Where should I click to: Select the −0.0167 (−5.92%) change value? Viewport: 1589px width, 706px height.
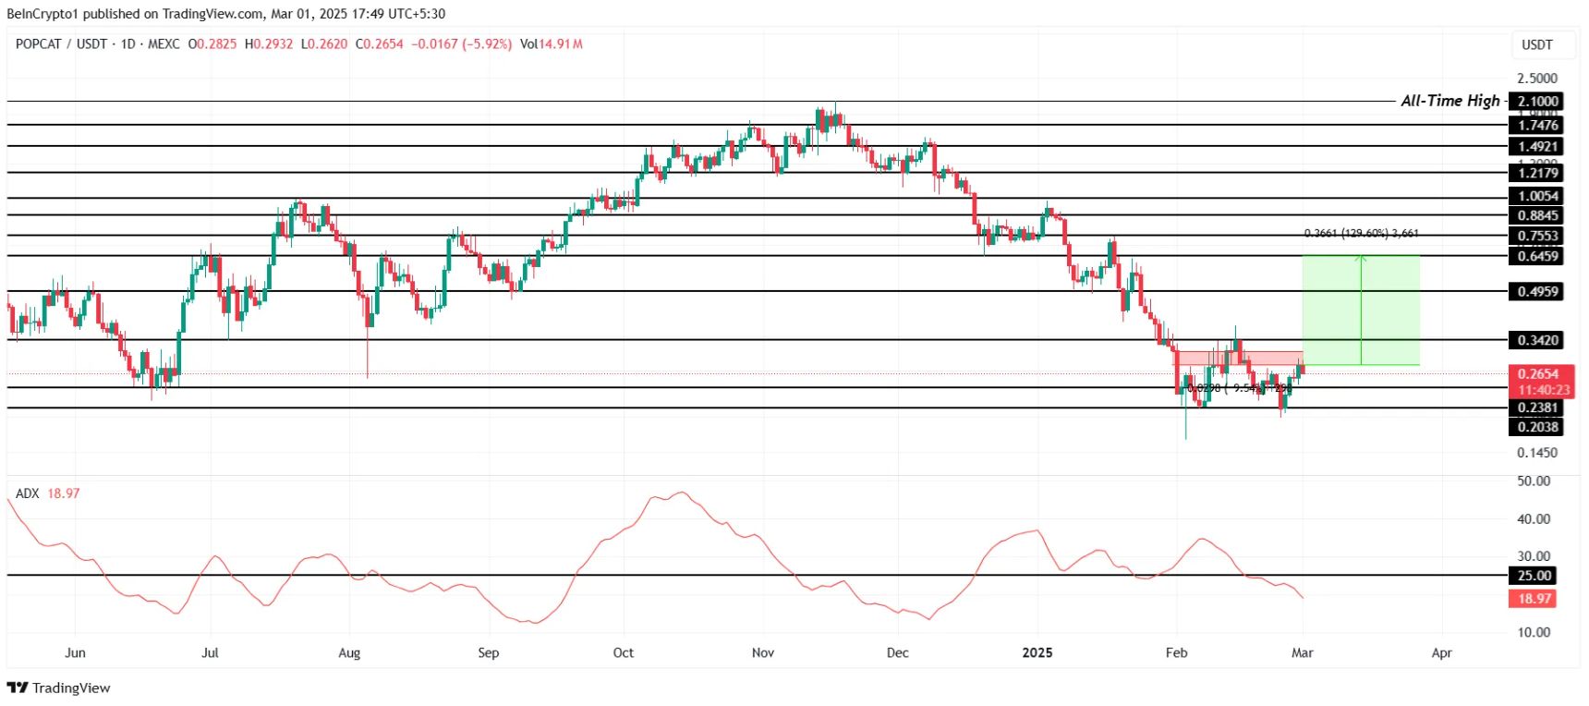click(461, 43)
